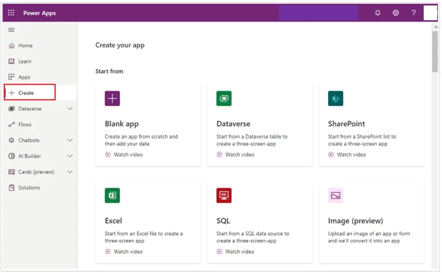Open the Power Apps app launcher waffle
The width and height of the screenshot is (442, 273).
[x=11, y=13]
